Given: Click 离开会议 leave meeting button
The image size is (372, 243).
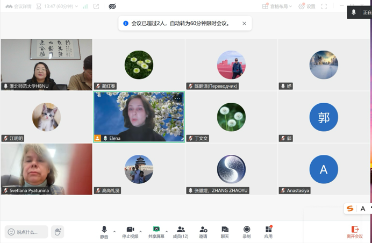Looking at the screenshot, I should [355, 232].
